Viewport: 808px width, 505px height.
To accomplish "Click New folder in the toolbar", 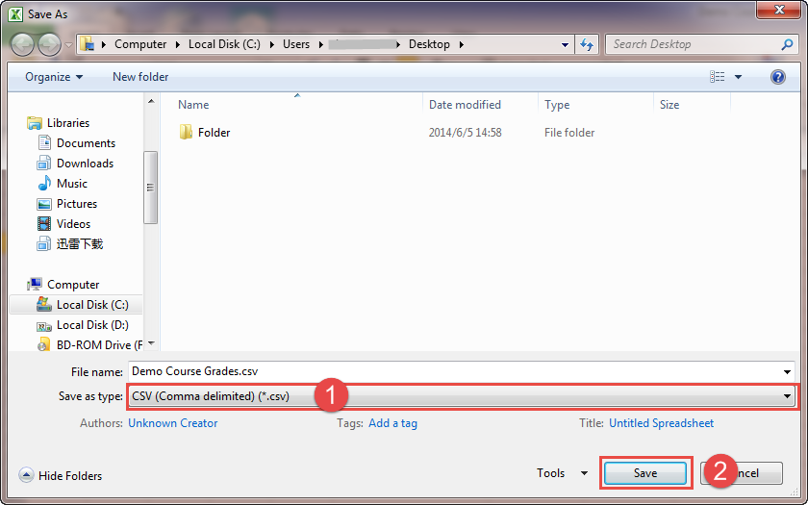I will tap(140, 77).
